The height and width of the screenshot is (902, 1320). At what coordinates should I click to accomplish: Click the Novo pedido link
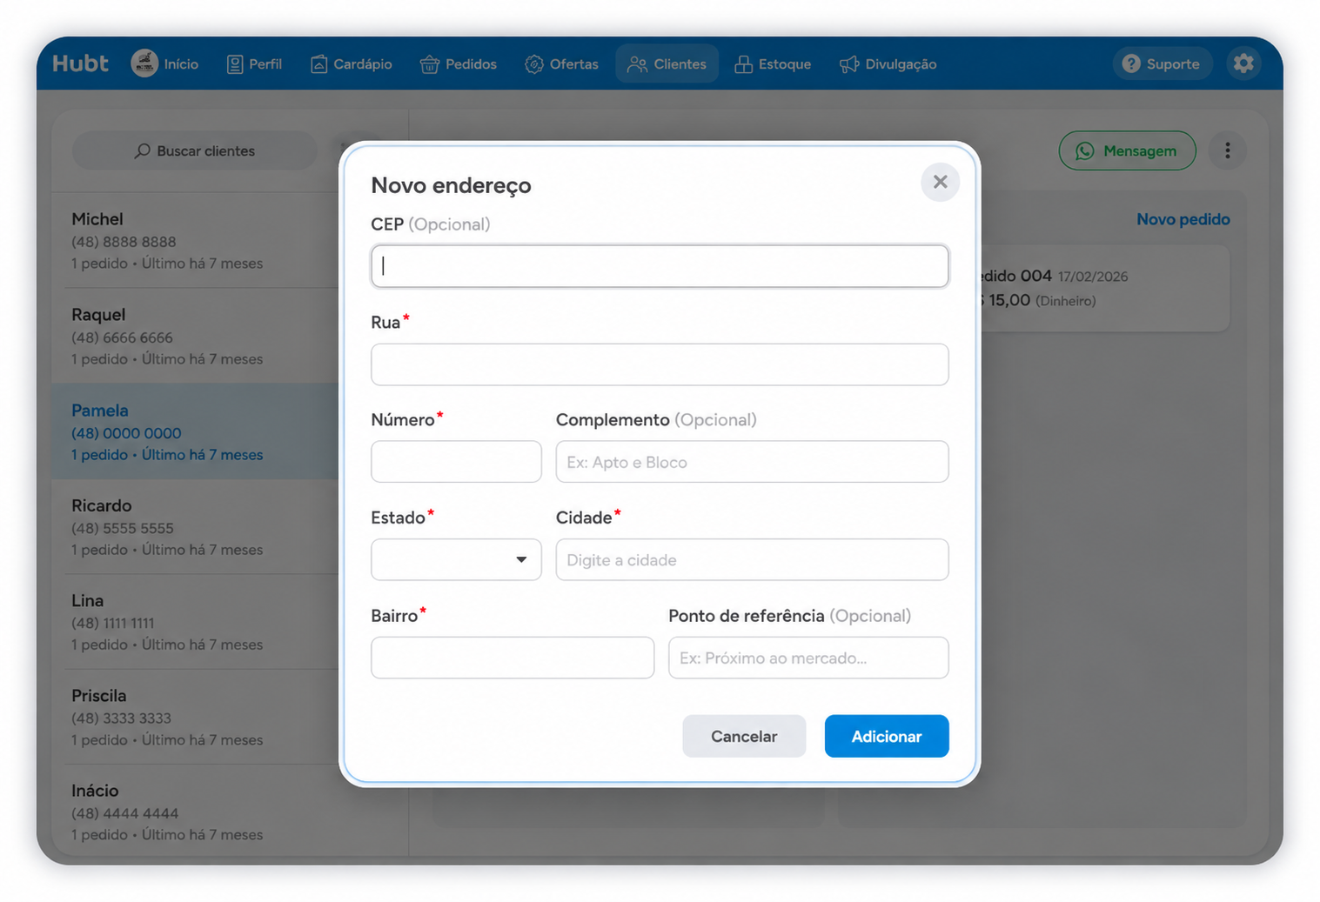[x=1183, y=219]
